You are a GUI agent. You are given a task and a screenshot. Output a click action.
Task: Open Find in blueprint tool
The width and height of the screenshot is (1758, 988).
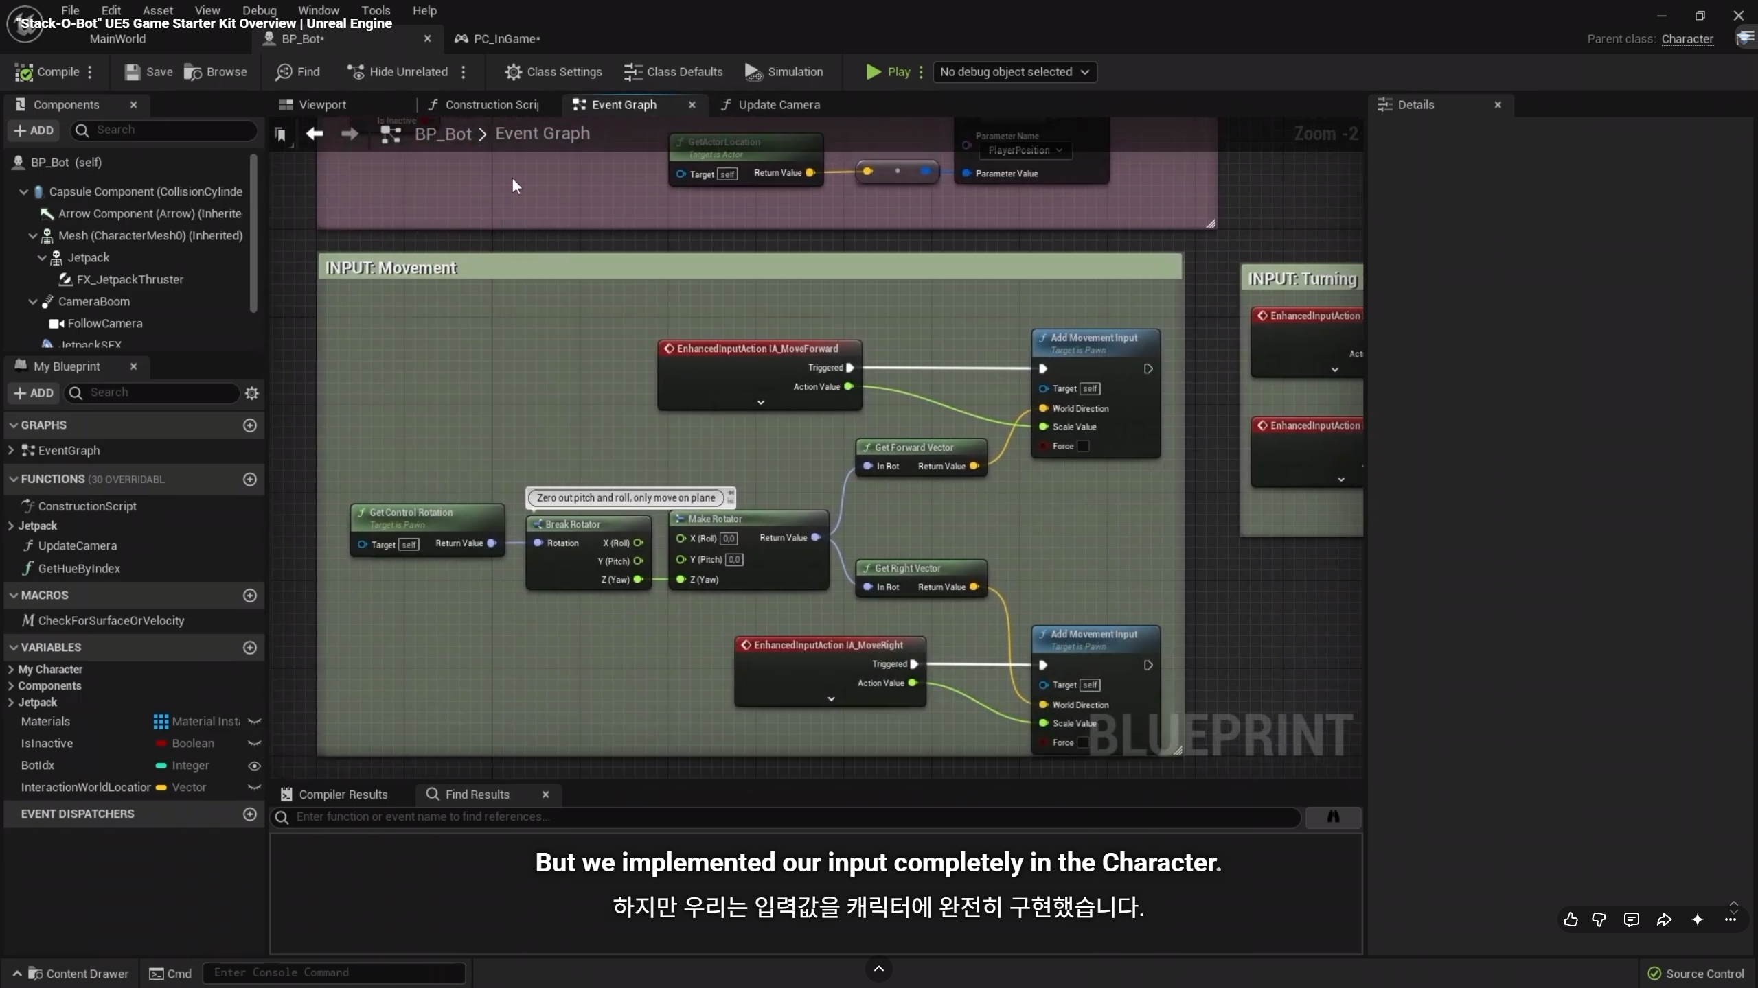(297, 72)
